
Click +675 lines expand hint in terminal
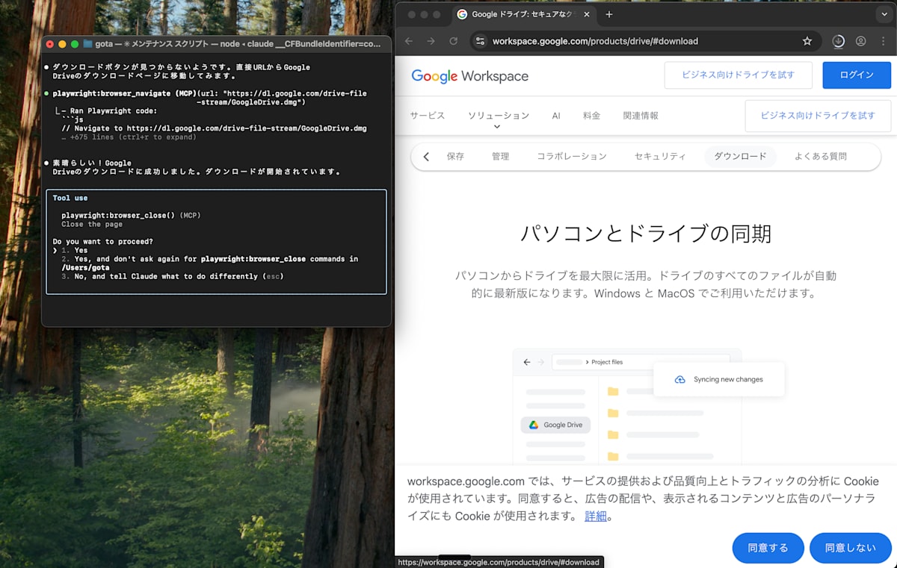pyautogui.click(x=129, y=137)
